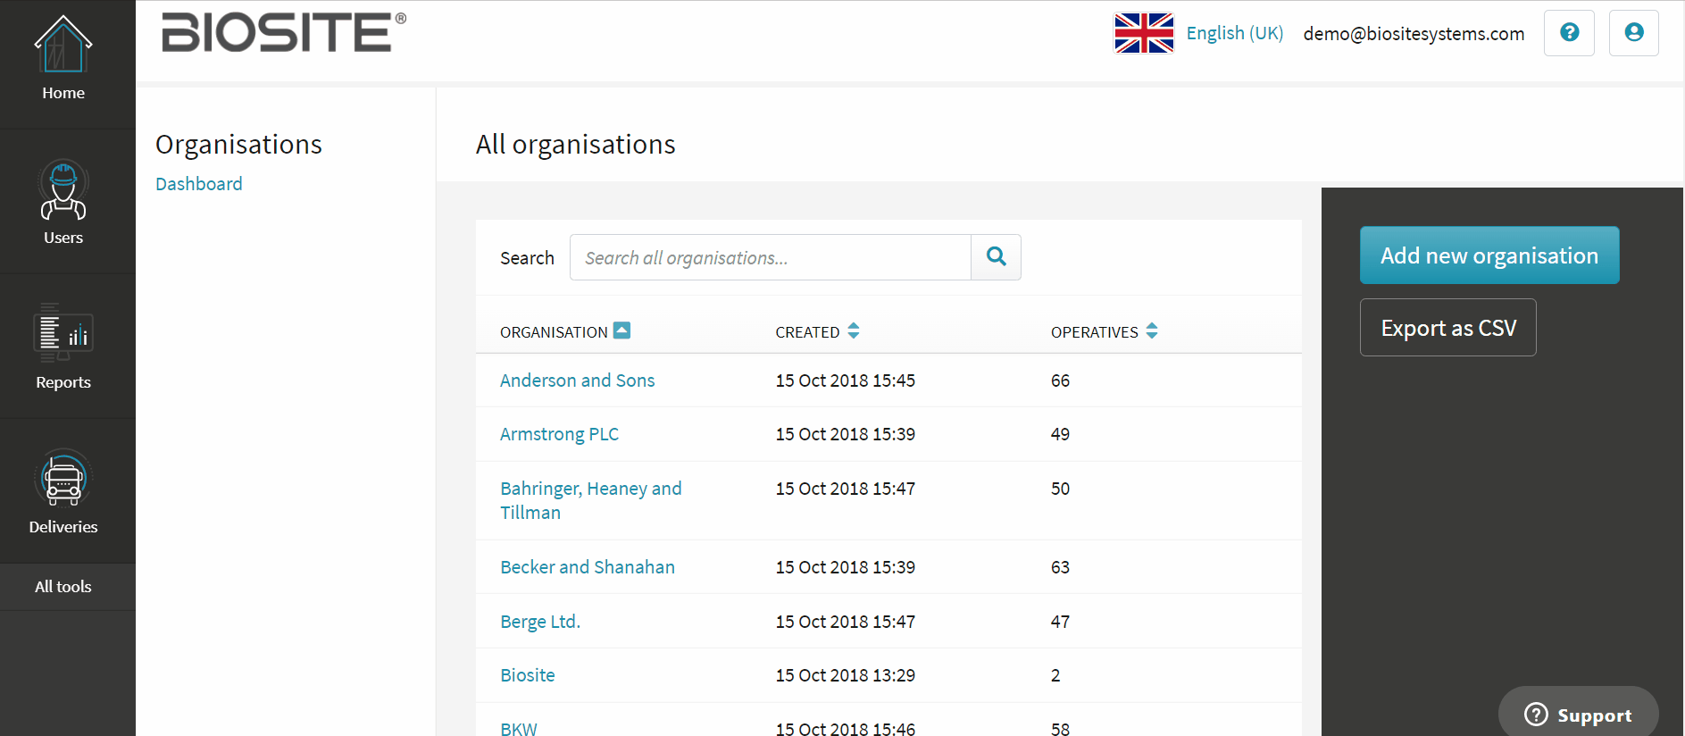This screenshot has height=736, width=1685.
Task: Open Anderson and Sons organisation
Action: (x=578, y=381)
